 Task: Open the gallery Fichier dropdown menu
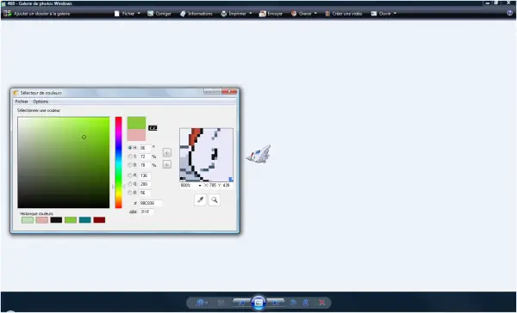click(128, 14)
